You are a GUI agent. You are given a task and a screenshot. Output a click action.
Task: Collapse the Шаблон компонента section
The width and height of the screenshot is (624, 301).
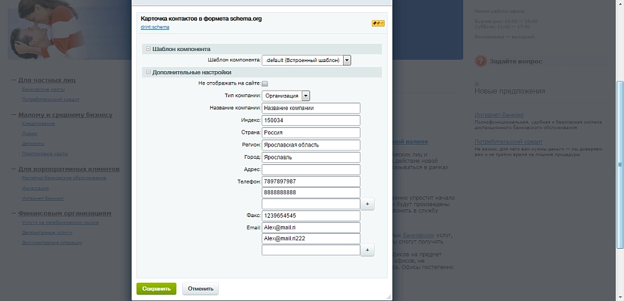coord(148,49)
